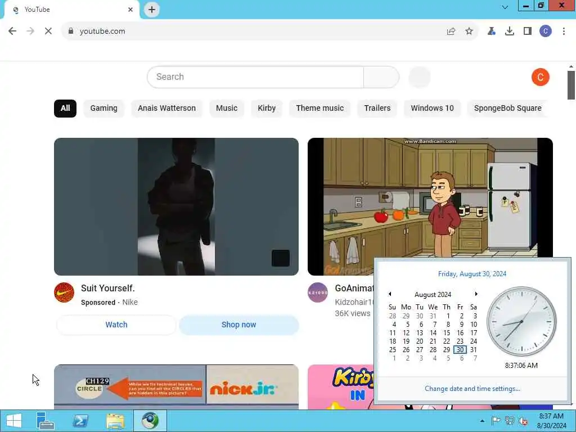
Task: Stop loading the page with the X button
Action: pyautogui.click(x=48, y=31)
